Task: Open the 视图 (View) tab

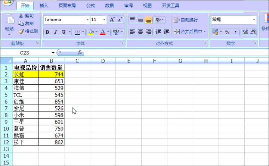Action: pyautogui.click(x=147, y=6)
